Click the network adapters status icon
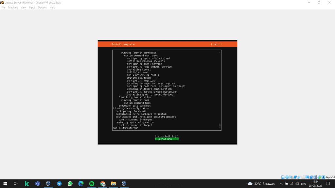This screenshot has height=188, width=335. pos(295,177)
